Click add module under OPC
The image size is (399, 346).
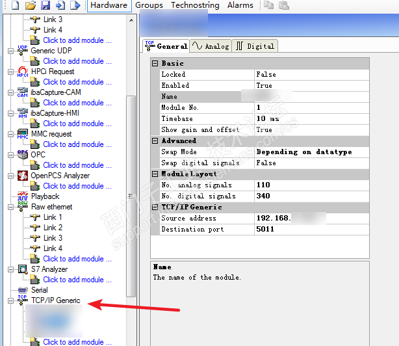[x=77, y=165]
